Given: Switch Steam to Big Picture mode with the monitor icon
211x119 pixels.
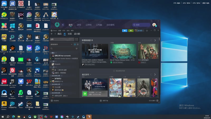Looking at the screenshot, I should 147,31.
